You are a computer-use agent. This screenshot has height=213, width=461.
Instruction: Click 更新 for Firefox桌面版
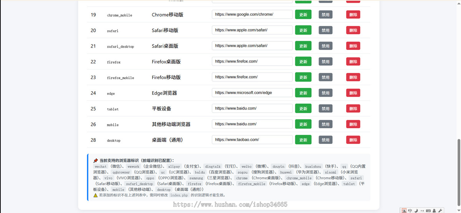pos(303,62)
